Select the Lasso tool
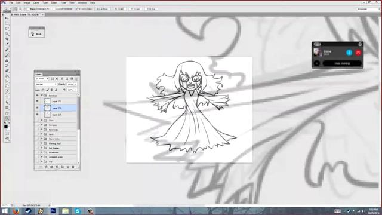 [x=7, y=29]
